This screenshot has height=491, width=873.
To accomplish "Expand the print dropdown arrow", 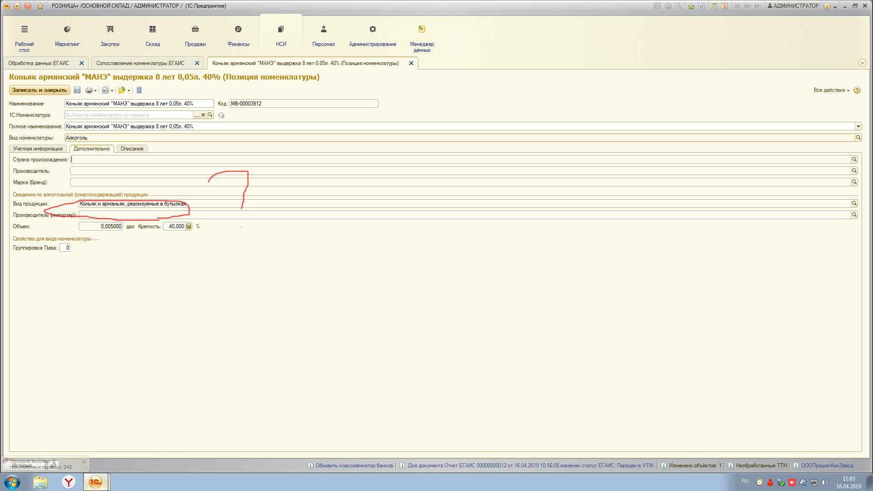I will click(x=95, y=90).
